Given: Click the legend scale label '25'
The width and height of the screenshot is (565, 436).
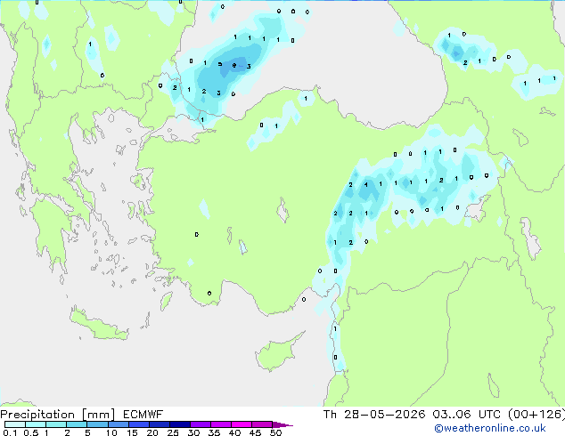Looking at the screenshot, I should 173,432.
